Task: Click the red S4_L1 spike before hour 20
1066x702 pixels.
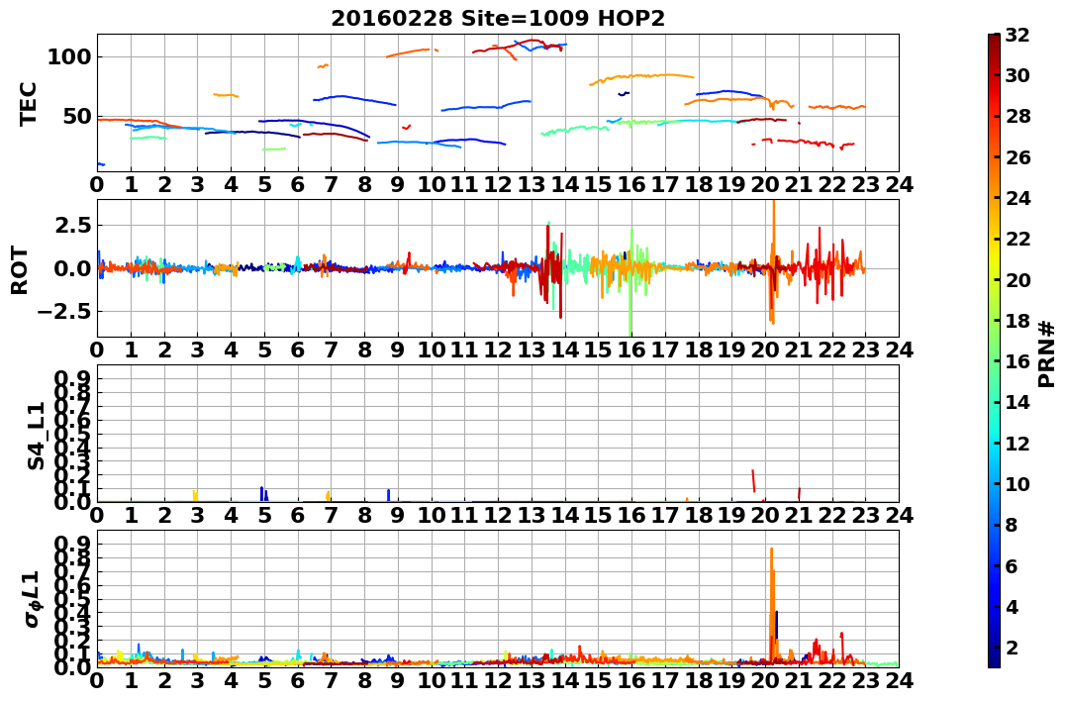Action: click(753, 481)
